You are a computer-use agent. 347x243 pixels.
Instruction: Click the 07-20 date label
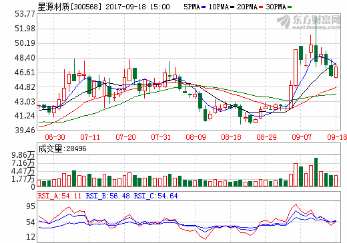tap(125, 137)
